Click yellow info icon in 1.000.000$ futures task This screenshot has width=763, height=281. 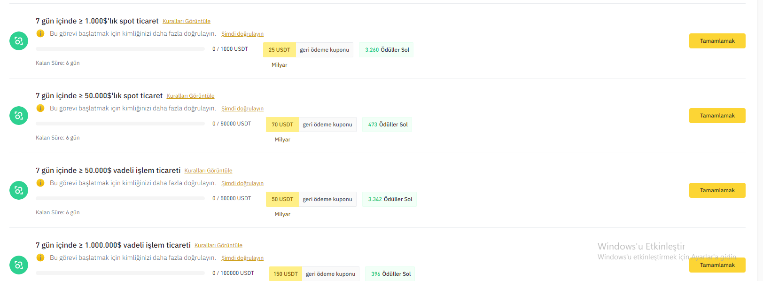coord(40,258)
